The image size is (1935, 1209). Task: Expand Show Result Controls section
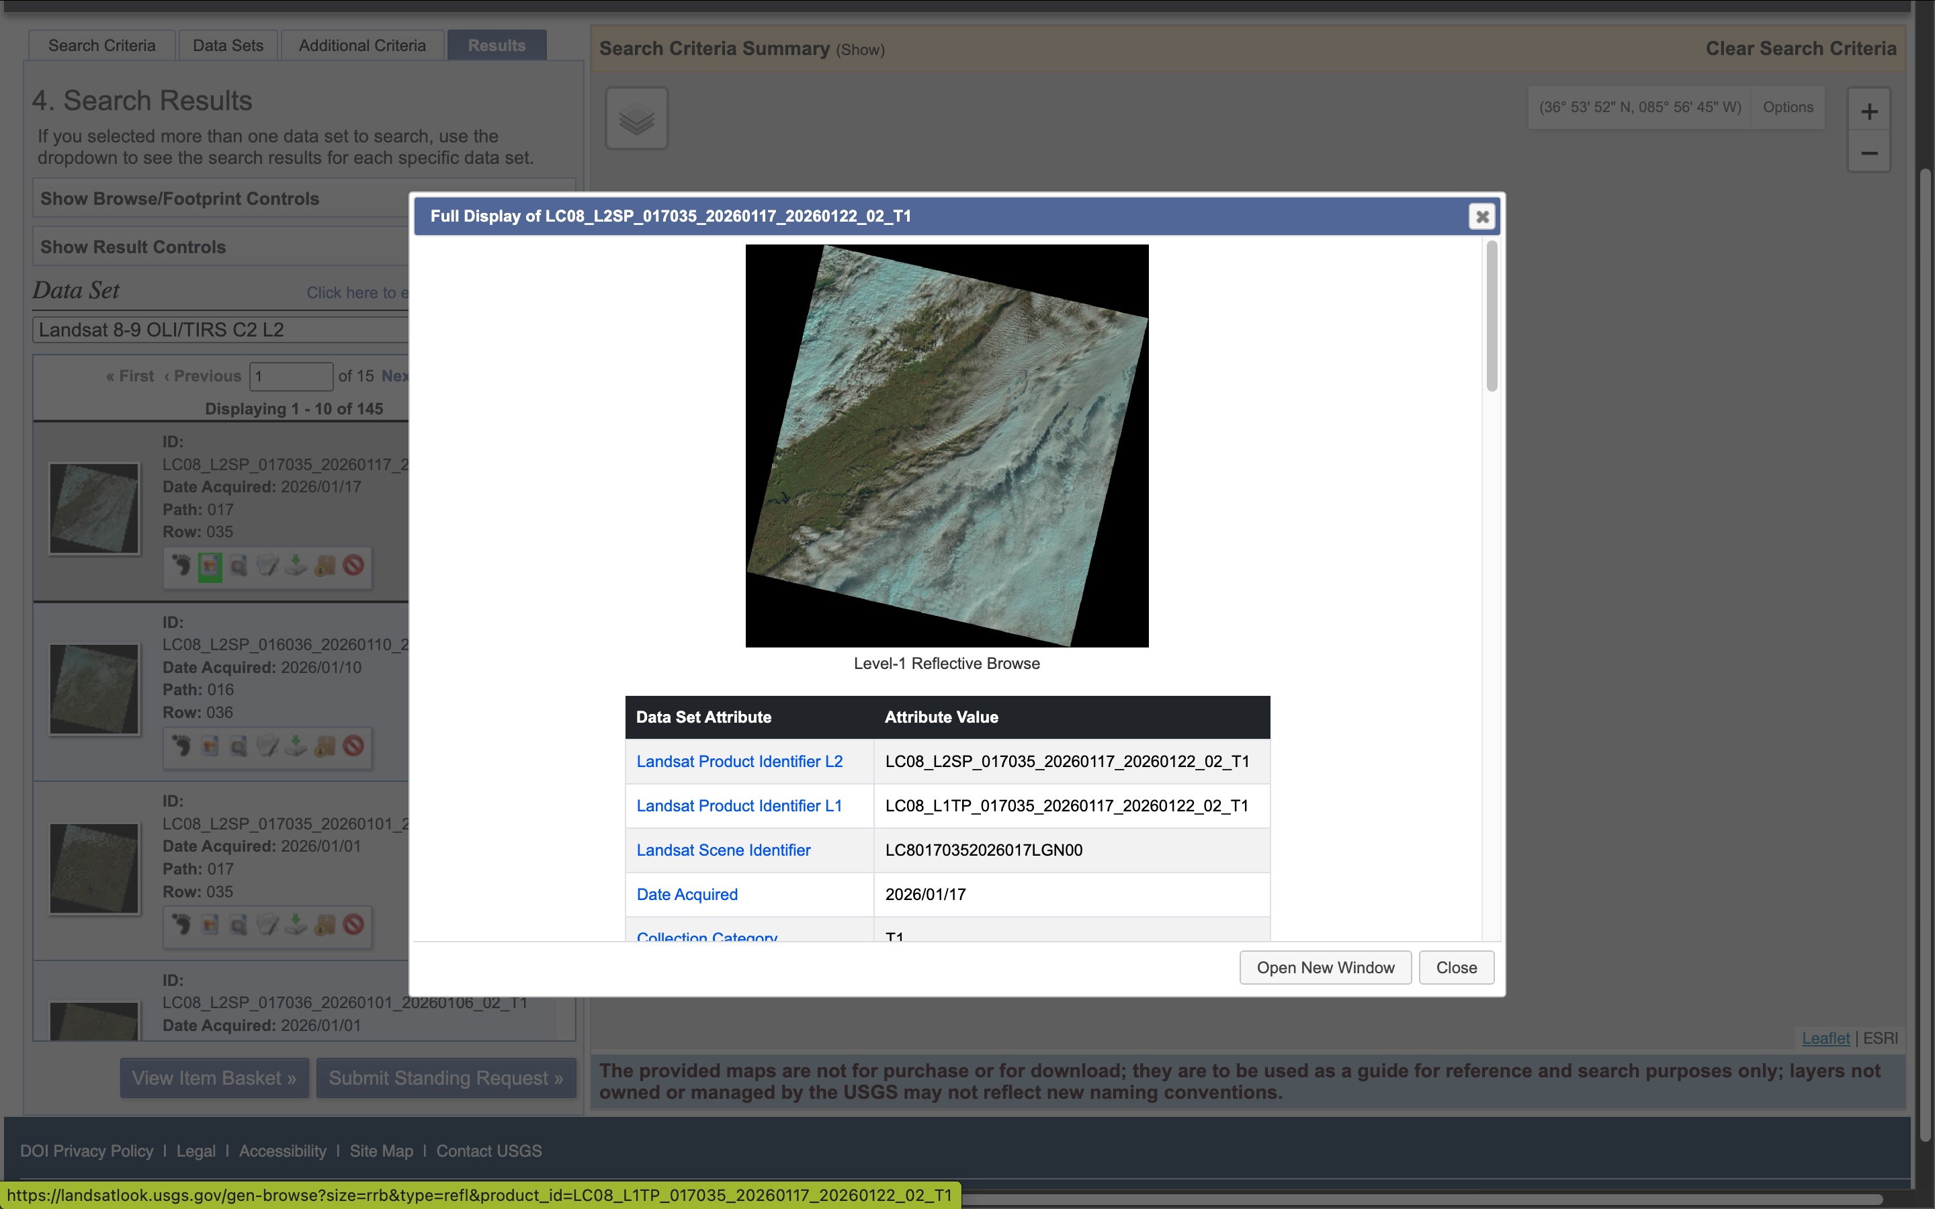tap(134, 247)
